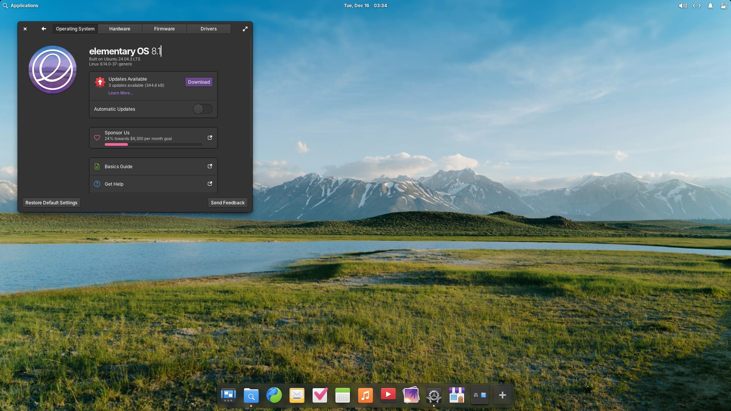
Task: Open the Music app from the dock
Action: pos(365,395)
